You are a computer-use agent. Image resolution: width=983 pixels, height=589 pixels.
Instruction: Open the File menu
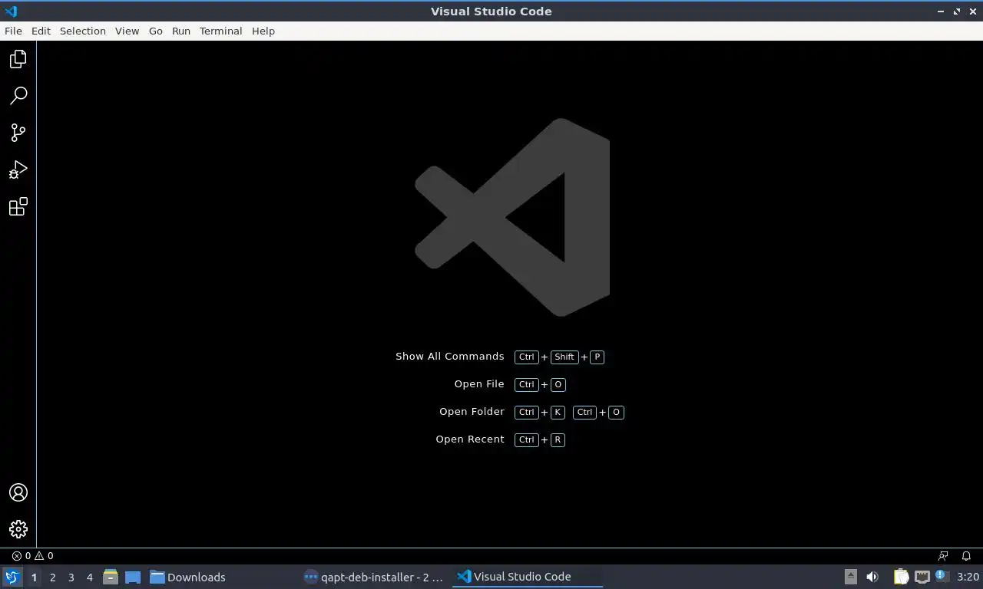[13, 31]
